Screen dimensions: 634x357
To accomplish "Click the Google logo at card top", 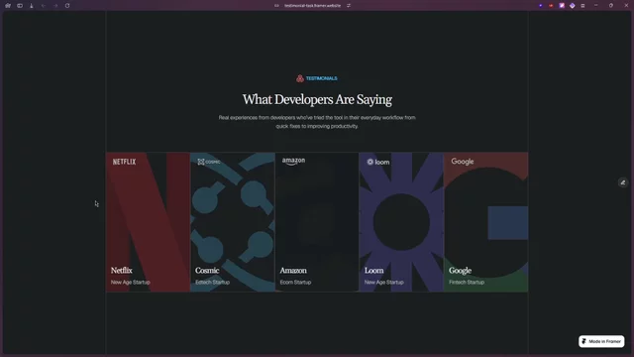I will (x=463, y=161).
